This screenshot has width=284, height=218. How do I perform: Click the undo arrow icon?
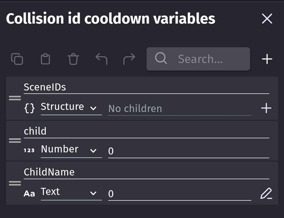point(101,59)
